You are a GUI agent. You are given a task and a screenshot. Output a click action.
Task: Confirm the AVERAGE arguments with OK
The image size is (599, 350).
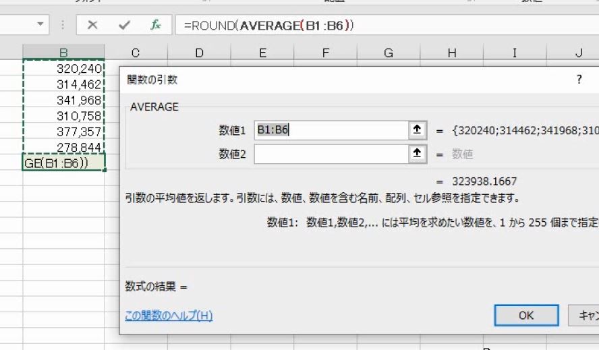[526, 315]
